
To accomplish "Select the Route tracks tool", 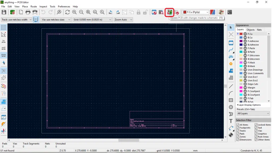I will 231,50.
